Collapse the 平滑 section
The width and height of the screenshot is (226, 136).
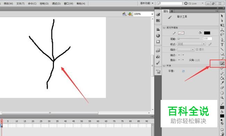point(164,66)
